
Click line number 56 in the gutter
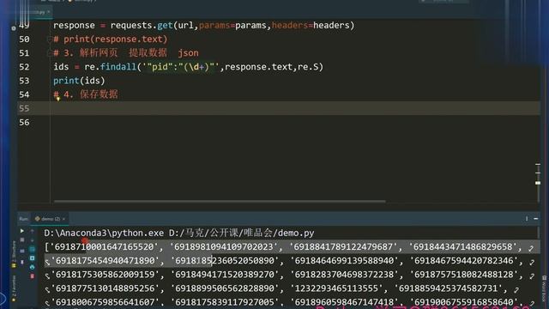(24, 122)
